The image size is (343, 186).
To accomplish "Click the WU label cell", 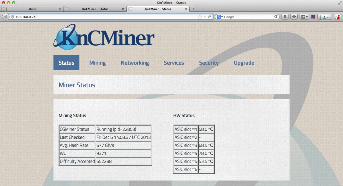I will click(x=77, y=153).
